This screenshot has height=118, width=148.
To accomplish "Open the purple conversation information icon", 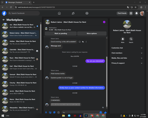I will click(x=104, y=22).
